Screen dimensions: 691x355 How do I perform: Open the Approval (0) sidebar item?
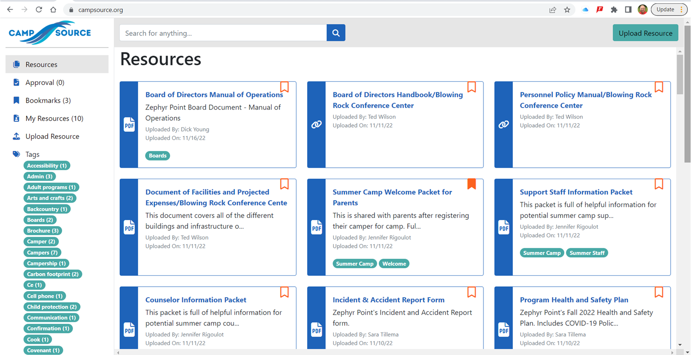pyautogui.click(x=45, y=82)
